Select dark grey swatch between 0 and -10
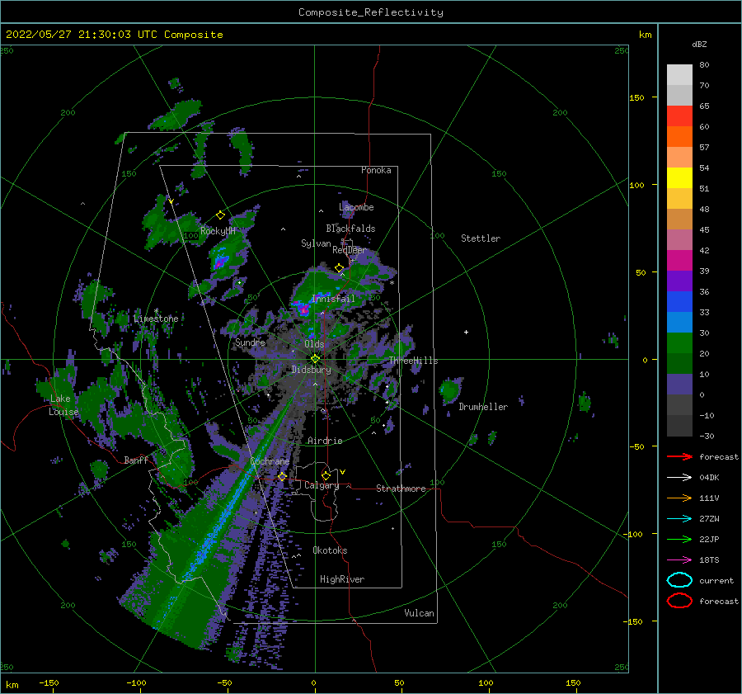 coord(679,404)
